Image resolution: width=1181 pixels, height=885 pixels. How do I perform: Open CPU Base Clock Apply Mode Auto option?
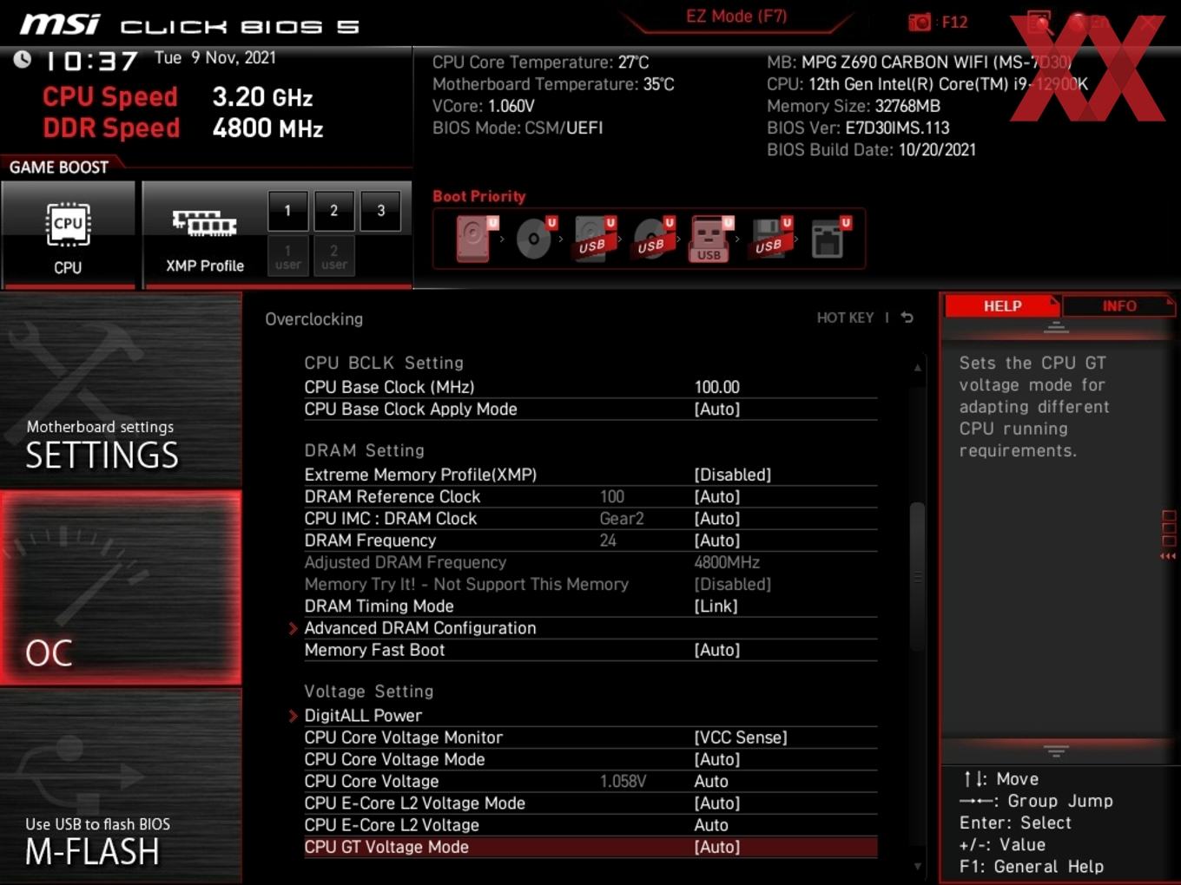coord(716,409)
